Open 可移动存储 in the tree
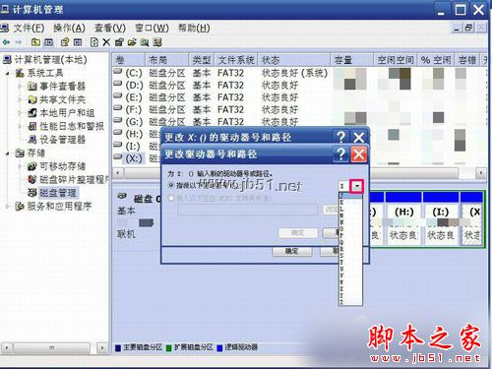Image resolution: width=492 pixels, height=369 pixels. coord(62,166)
